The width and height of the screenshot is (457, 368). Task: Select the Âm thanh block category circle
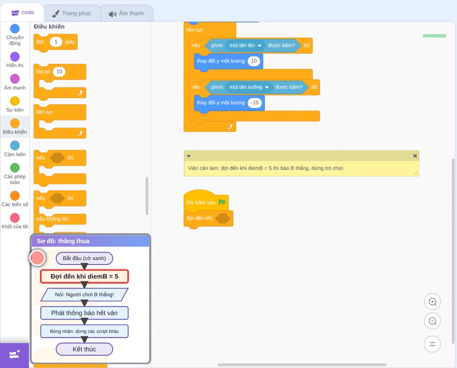[15, 79]
